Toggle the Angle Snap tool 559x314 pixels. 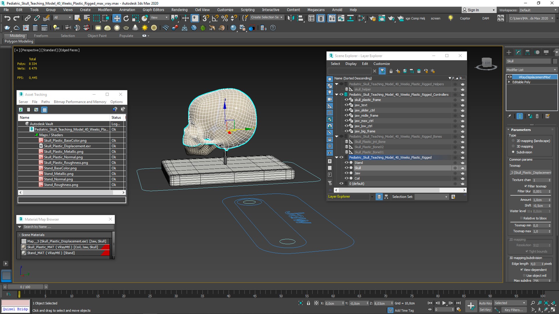coord(215,18)
